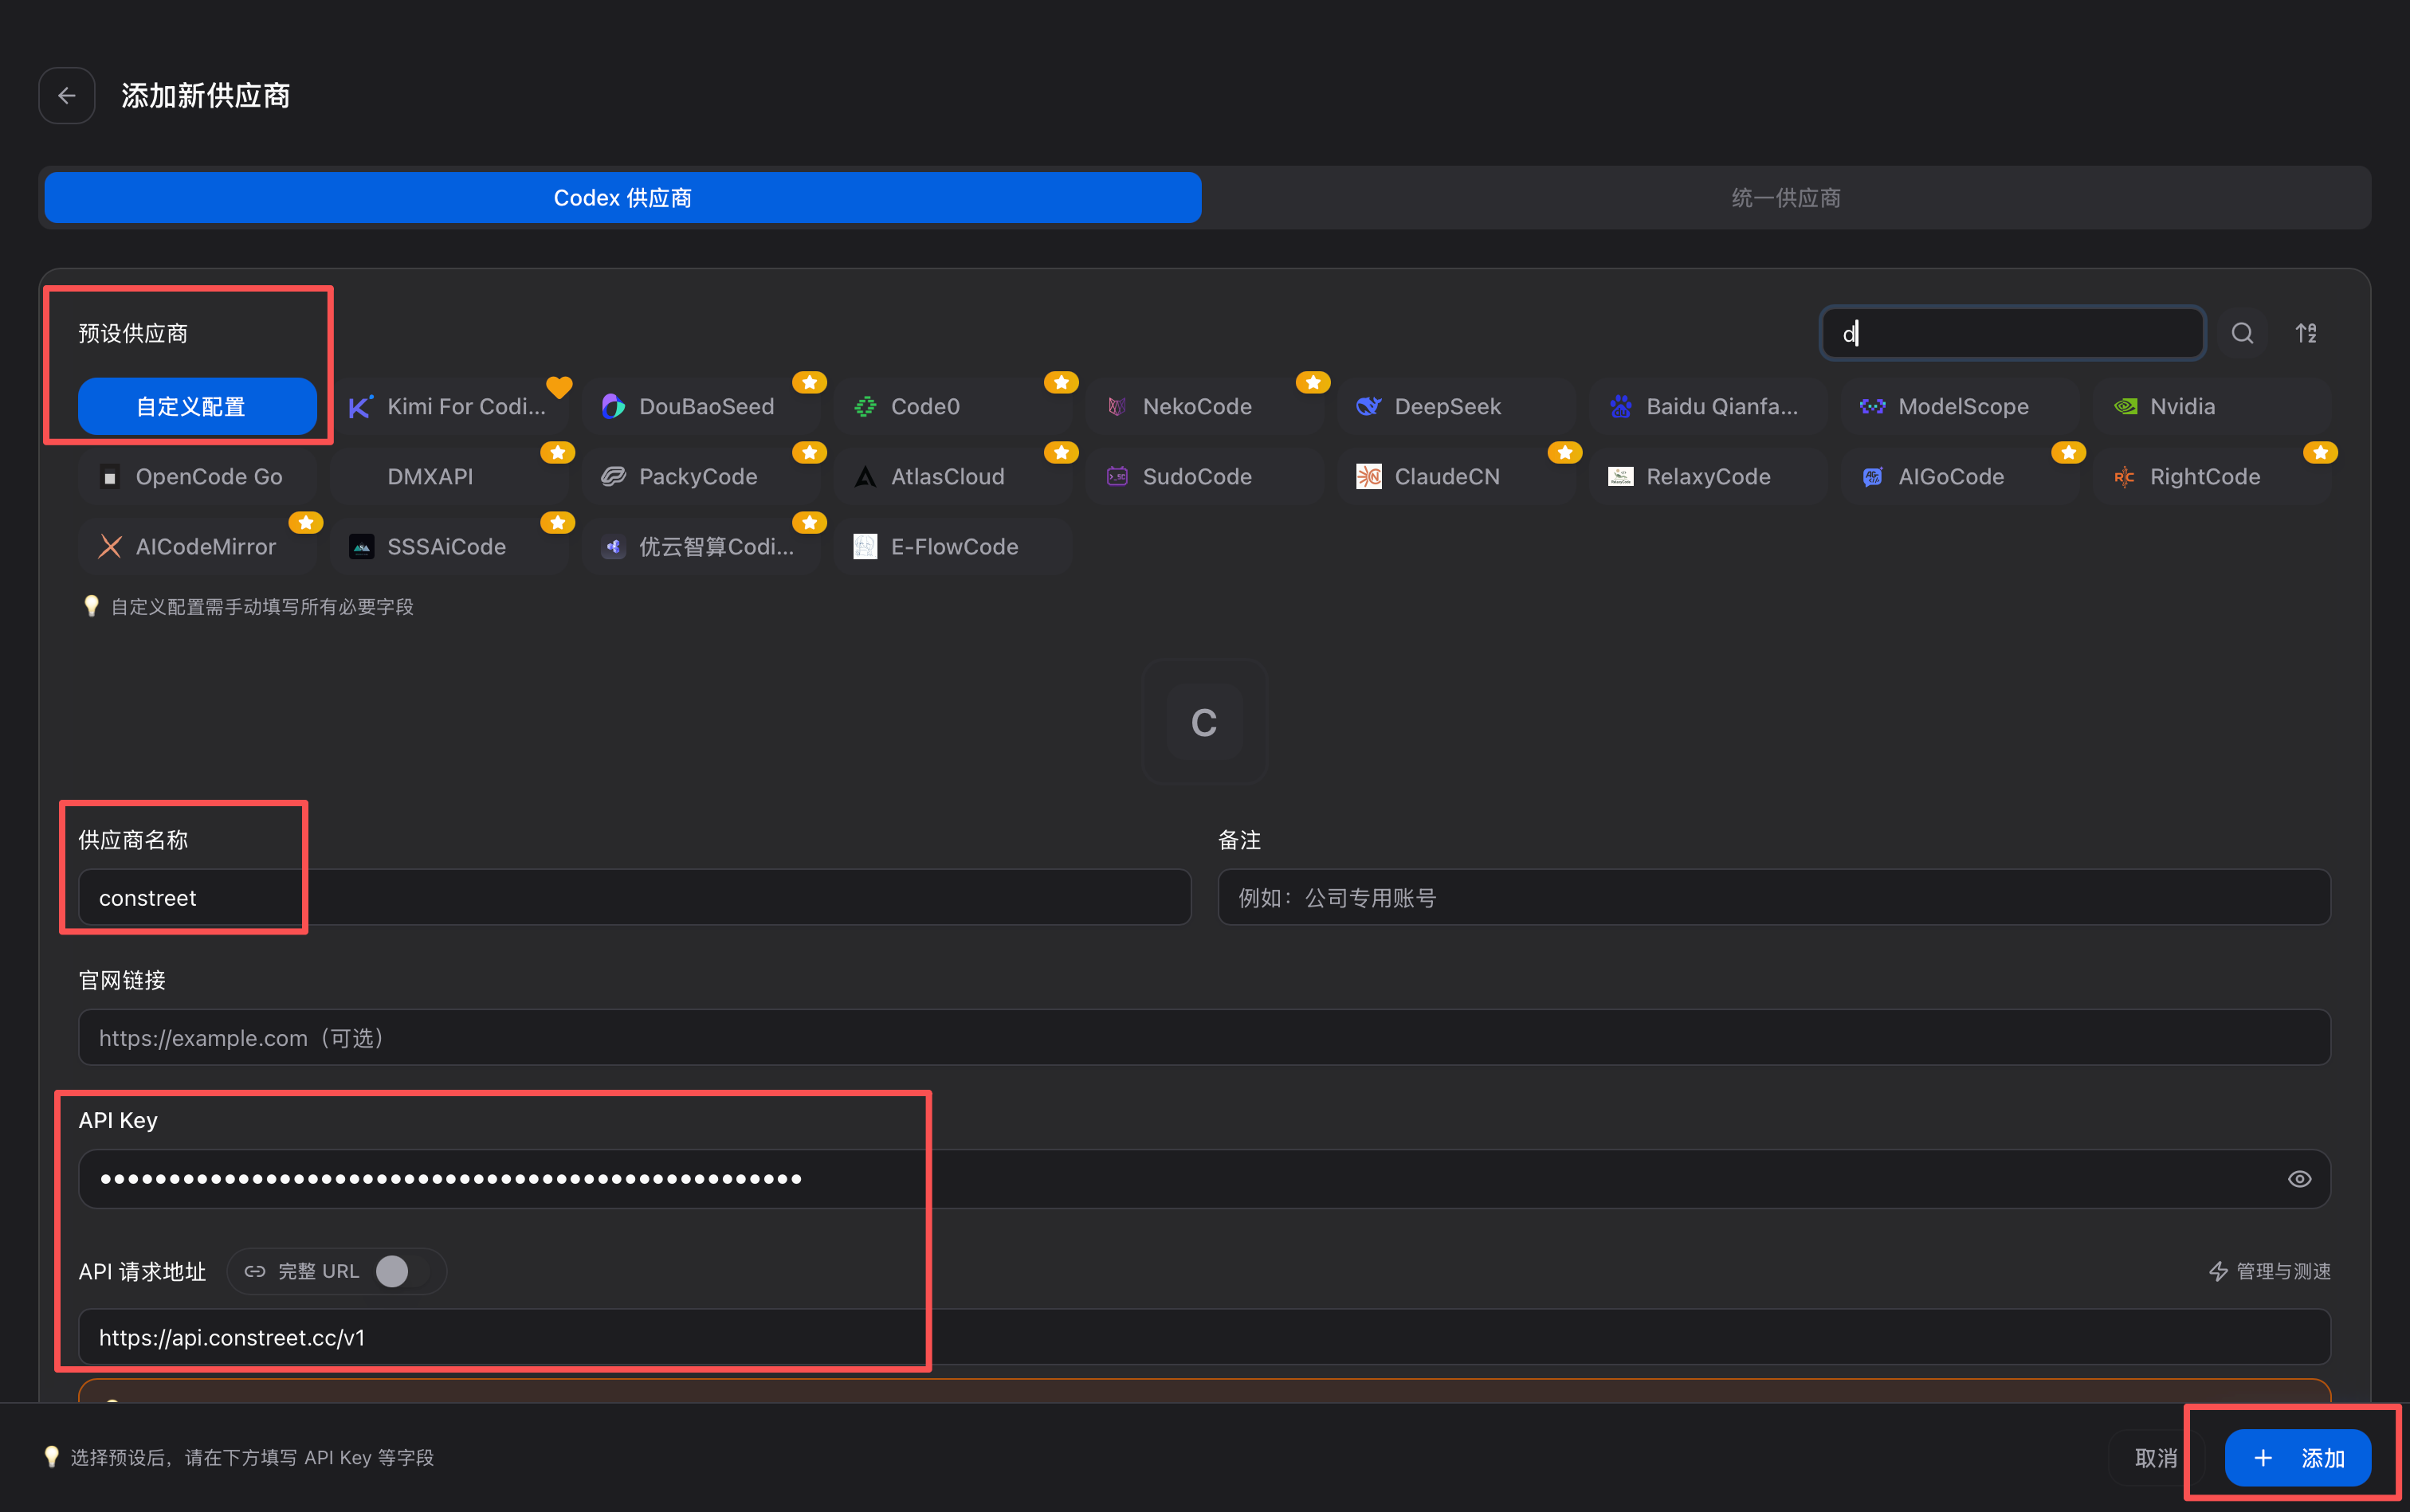Click the 官网链接 URL input field
Image resolution: width=2410 pixels, height=1512 pixels.
(x=1204, y=1037)
